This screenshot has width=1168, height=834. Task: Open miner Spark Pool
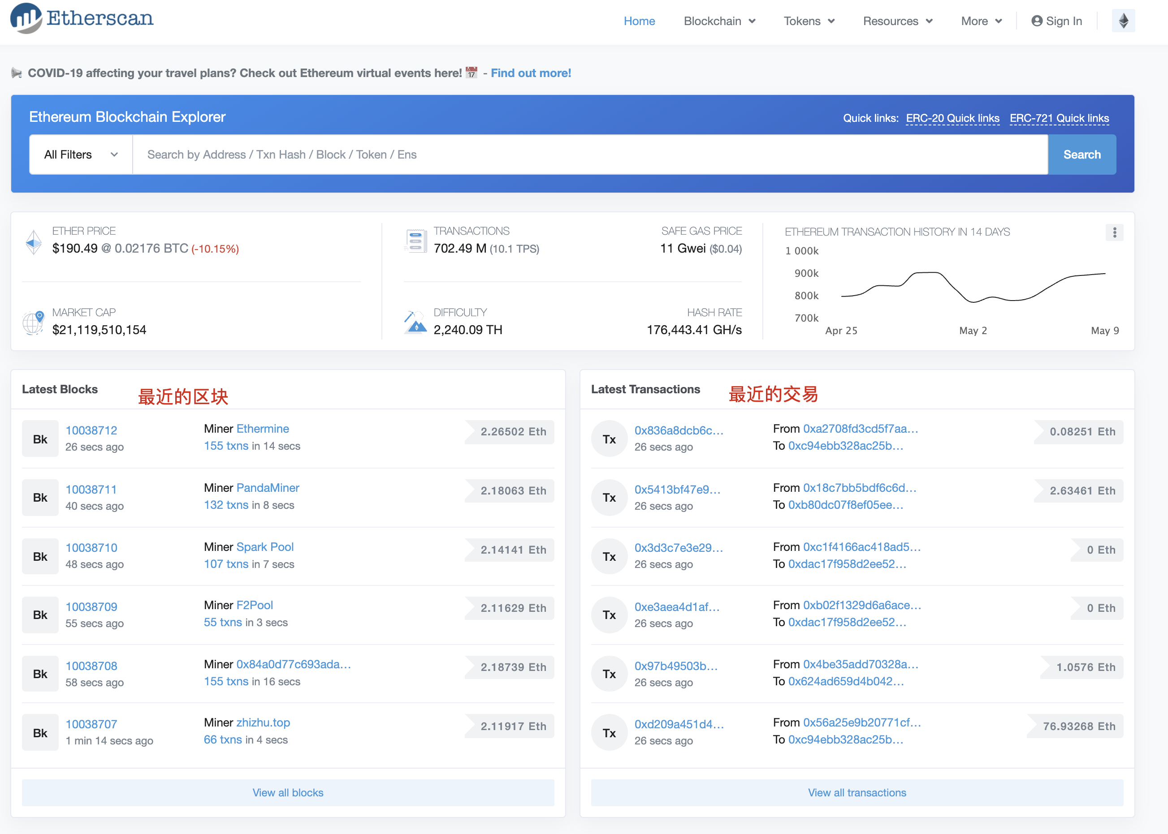click(265, 547)
